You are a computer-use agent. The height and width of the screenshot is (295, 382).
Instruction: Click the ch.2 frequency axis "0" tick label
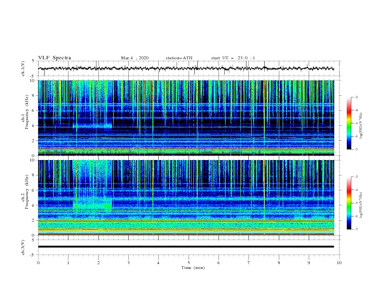(x=33, y=235)
